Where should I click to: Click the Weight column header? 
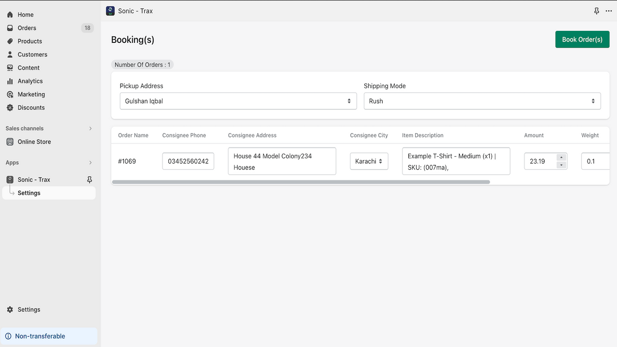click(x=590, y=135)
